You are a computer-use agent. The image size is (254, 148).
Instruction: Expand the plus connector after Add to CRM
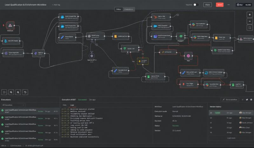pyautogui.click(x=178, y=15)
